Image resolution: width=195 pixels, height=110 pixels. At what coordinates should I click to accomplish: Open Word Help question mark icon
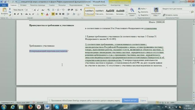[193, 5]
